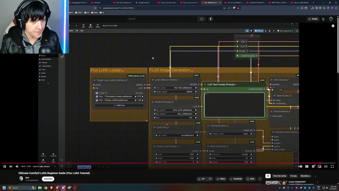Open the Aris channel name link
The height and width of the screenshot is (191, 339).
point(27,177)
